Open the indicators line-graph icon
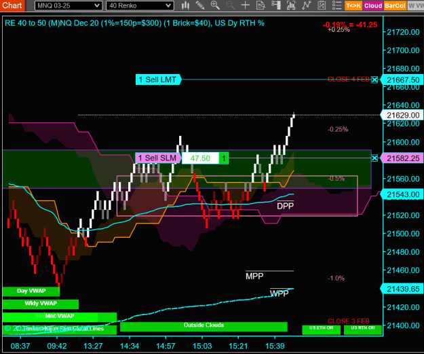Viewport: 424px width, 354px height. tap(307, 5)
